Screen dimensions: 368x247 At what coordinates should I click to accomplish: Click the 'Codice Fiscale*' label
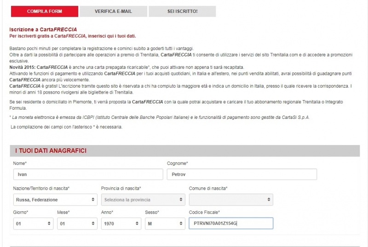click(x=204, y=212)
